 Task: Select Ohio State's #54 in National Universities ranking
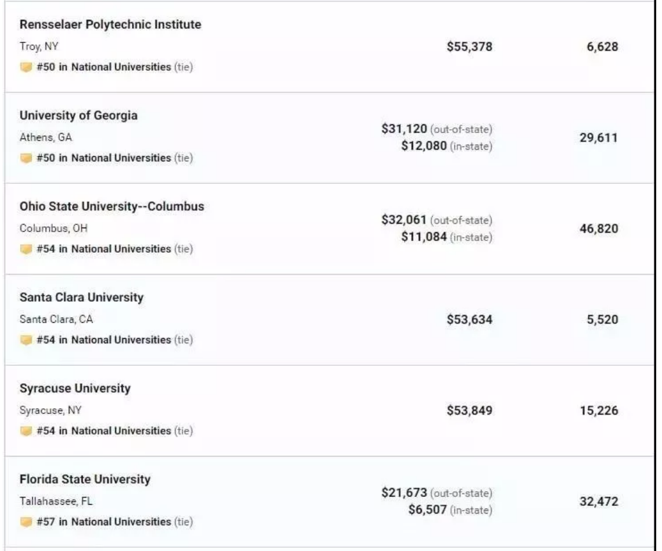(104, 249)
